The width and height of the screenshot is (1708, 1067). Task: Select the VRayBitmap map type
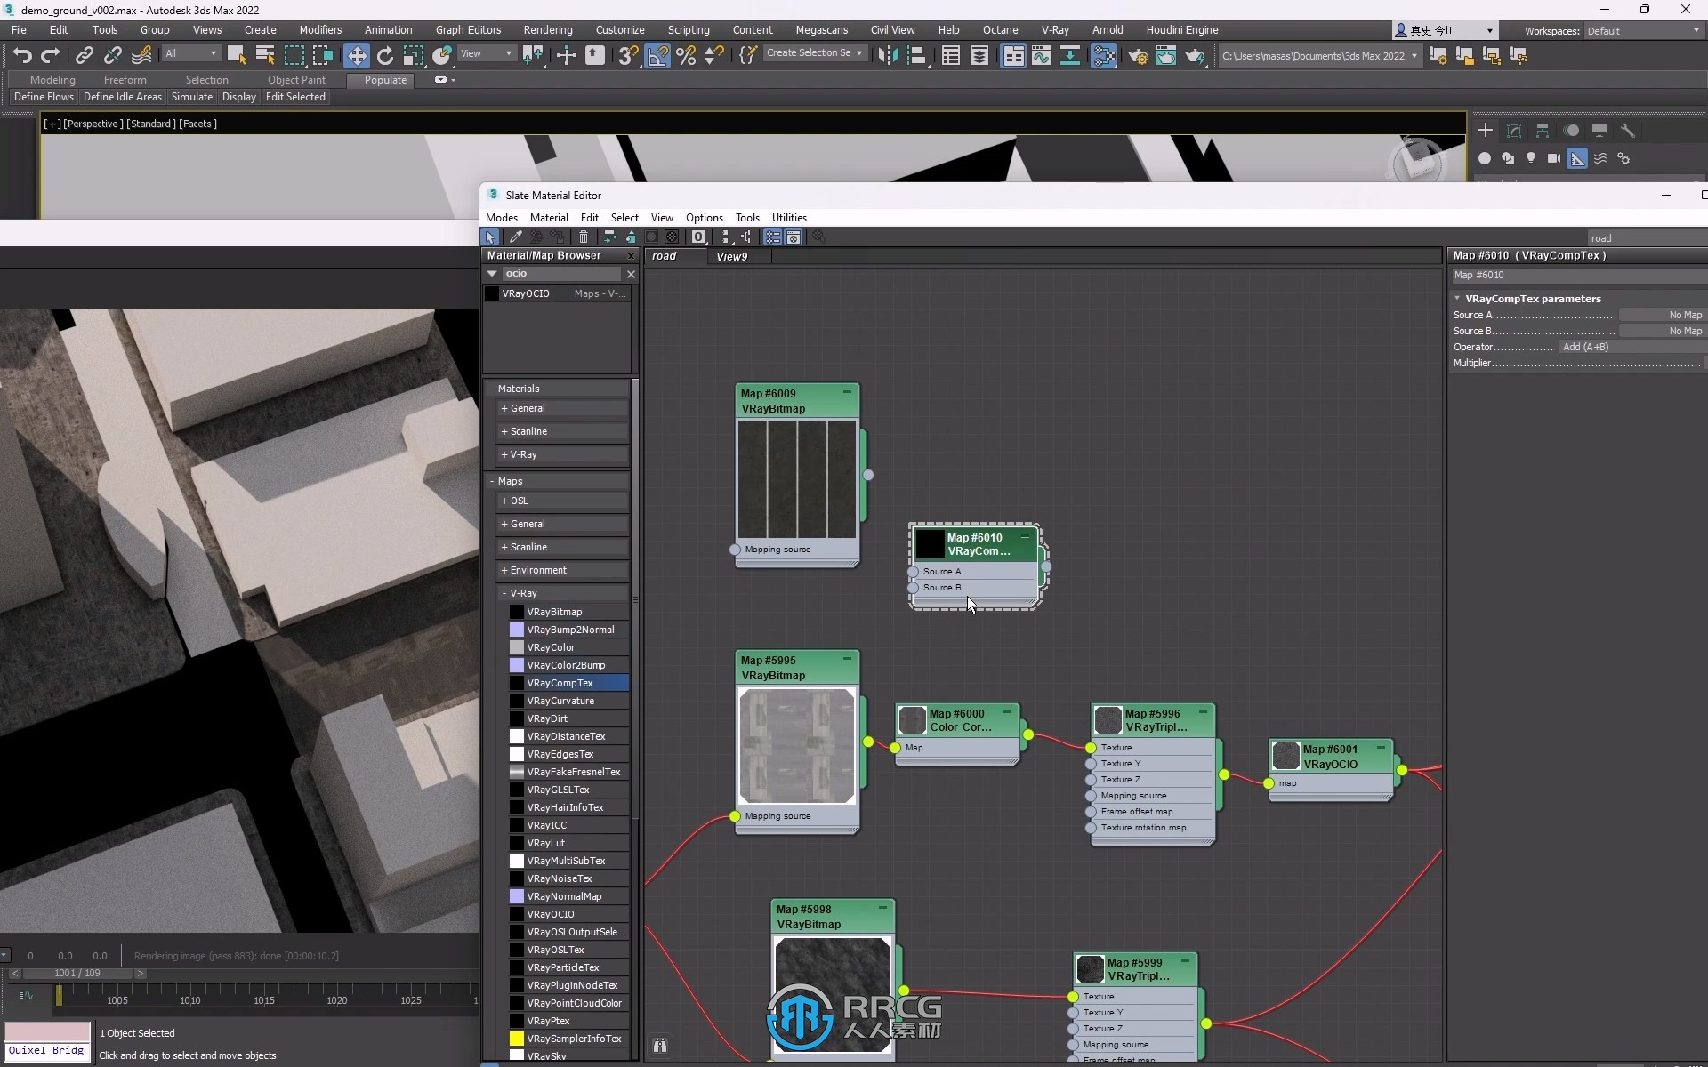tap(554, 611)
